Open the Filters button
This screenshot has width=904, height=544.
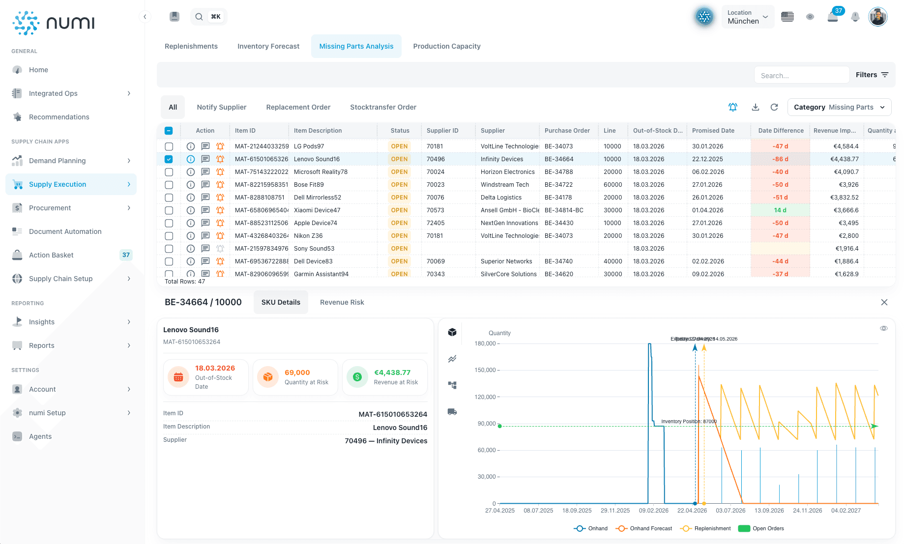[872, 75]
